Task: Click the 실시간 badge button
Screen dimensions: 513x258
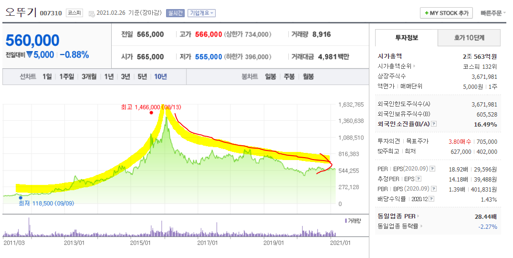Action: point(175,13)
